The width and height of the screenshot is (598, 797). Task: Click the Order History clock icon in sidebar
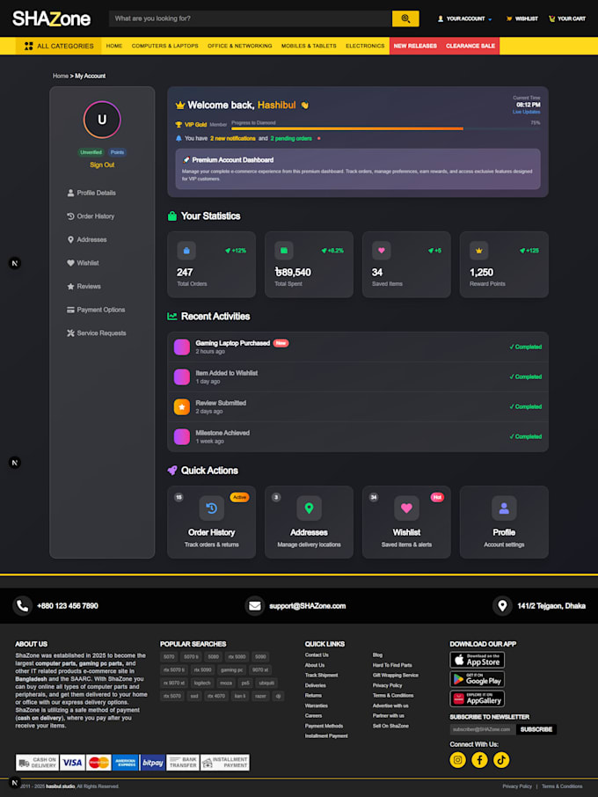pyautogui.click(x=70, y=216)
